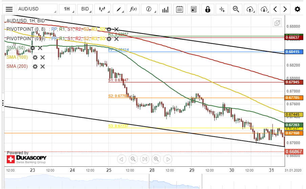Shift chart left with arrow button

(x=122, y=159)
